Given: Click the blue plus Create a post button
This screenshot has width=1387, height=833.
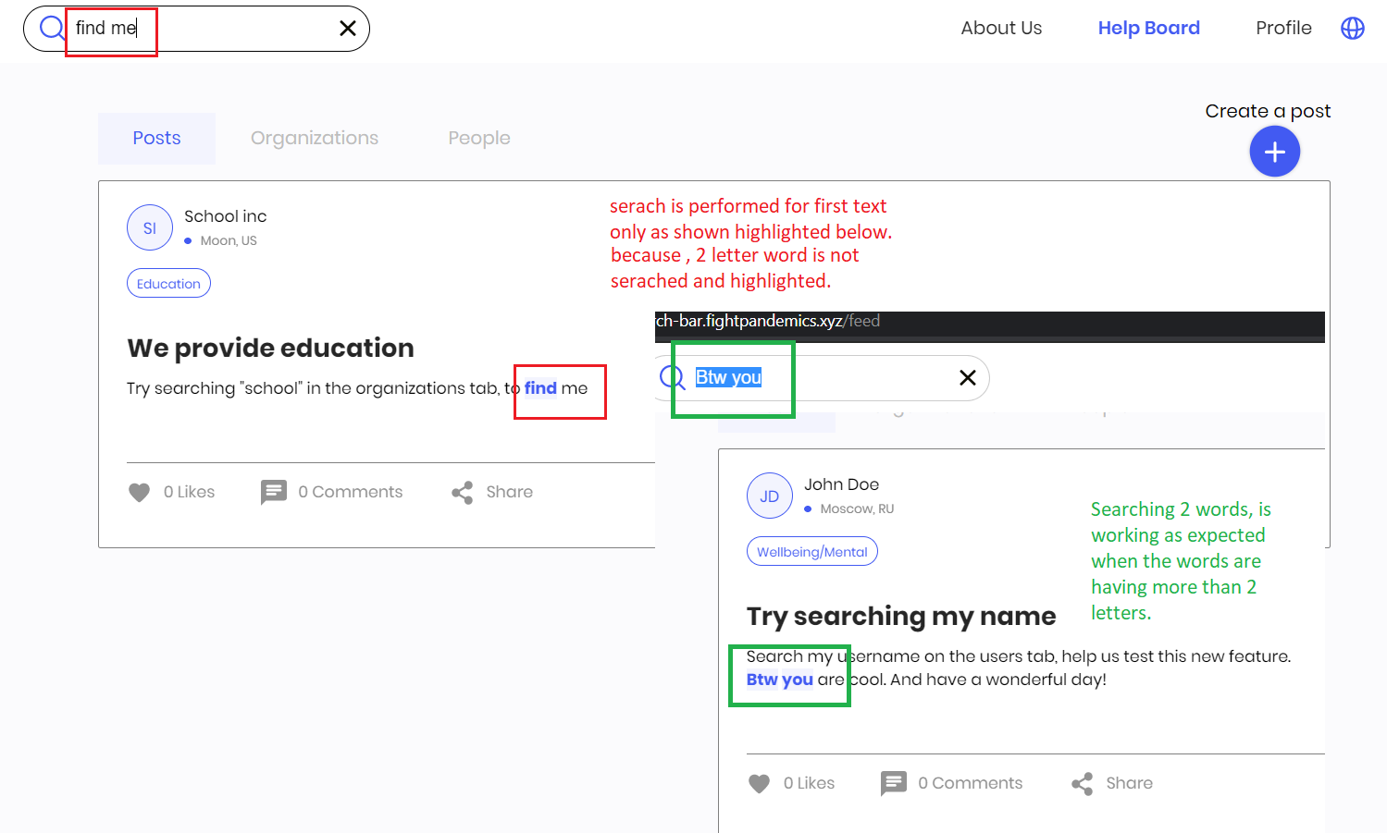Looking at the screenshot, I should coord(1274,152).
